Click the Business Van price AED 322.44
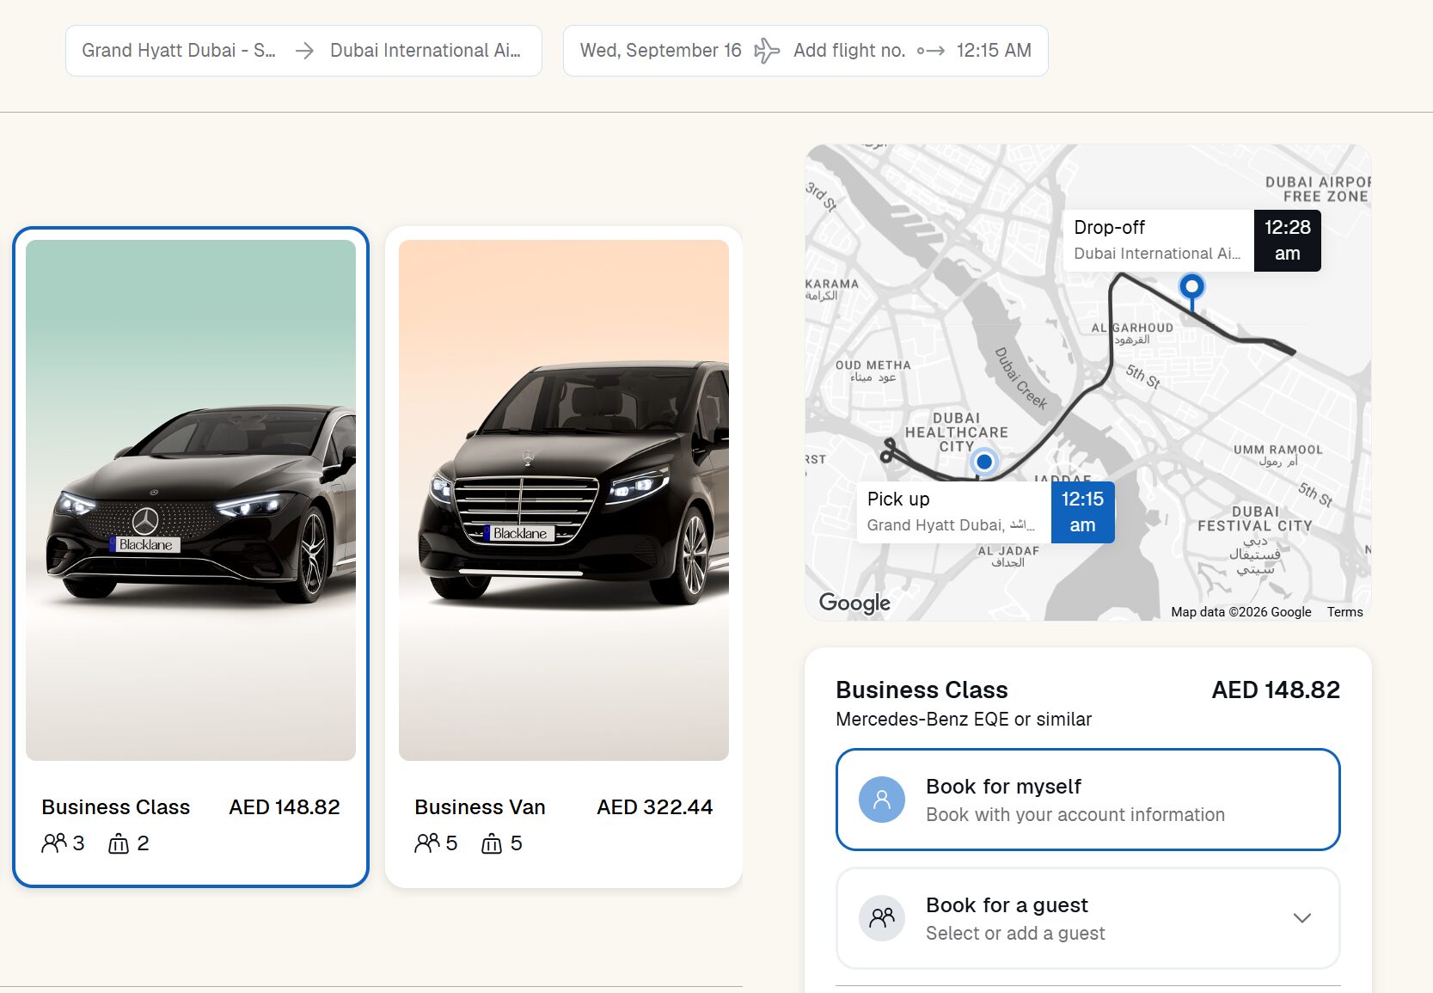Screen dimensions: 1433x993 [655, 807]
